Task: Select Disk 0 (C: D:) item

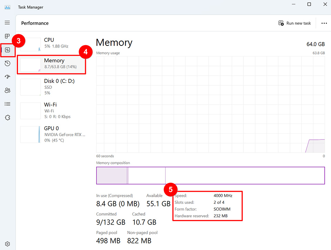Action: 52,87
